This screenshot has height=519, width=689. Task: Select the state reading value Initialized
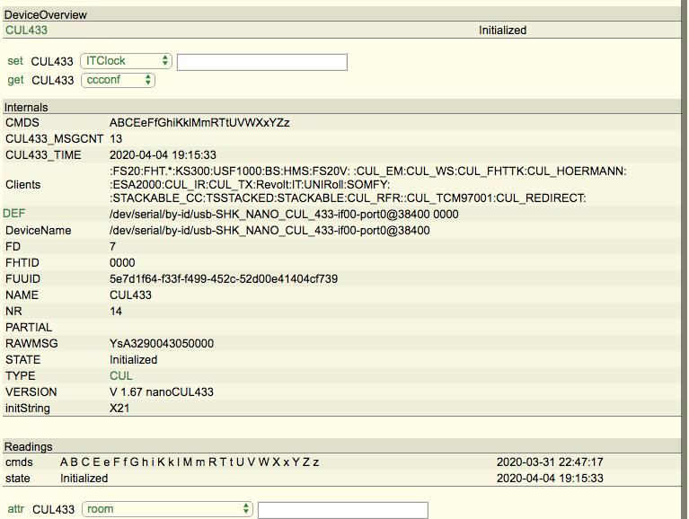[x=84, y=479]
